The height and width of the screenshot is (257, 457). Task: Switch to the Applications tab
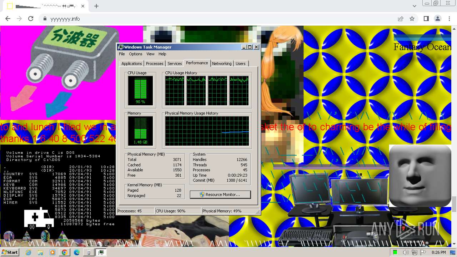tap(131, 64)
